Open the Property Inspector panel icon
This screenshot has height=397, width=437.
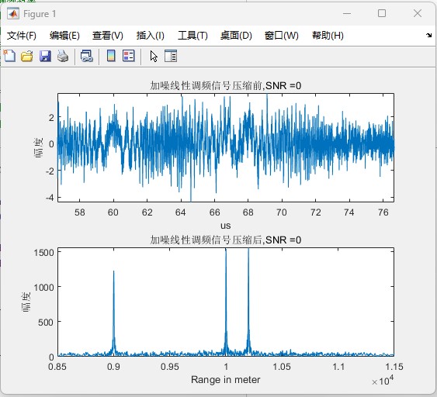[x=171, y=56]
